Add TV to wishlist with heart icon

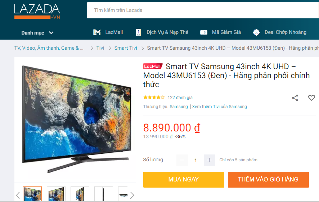point(311,98)
